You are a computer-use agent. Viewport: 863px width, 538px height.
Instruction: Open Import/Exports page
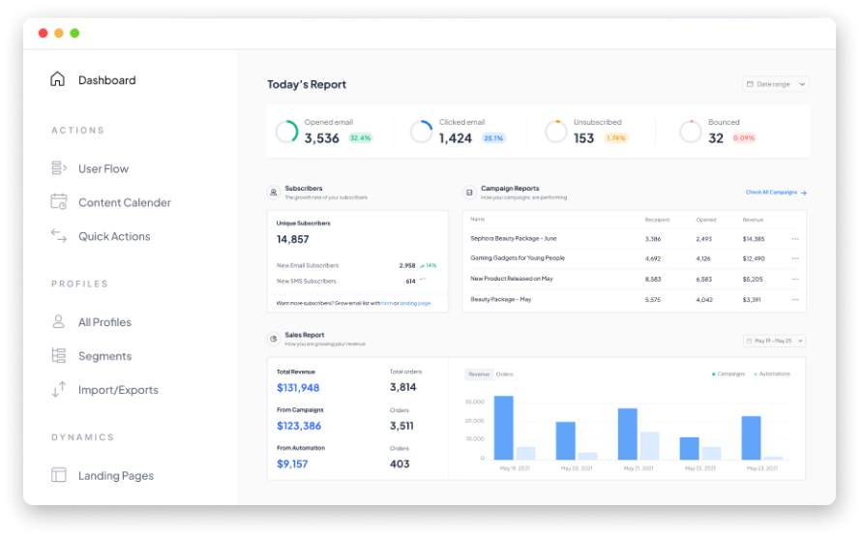coord(118,390)
